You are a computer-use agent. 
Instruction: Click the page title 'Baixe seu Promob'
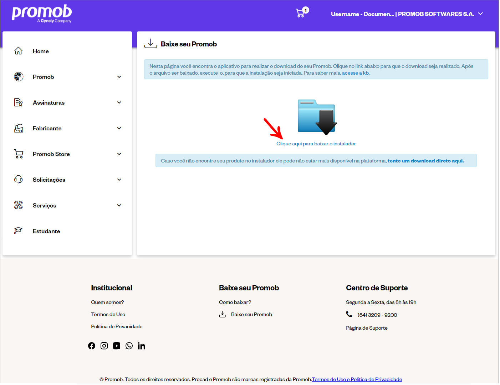[x=189, y=44]
